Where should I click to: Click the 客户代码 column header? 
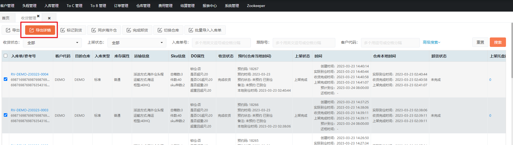coord(63,56)
